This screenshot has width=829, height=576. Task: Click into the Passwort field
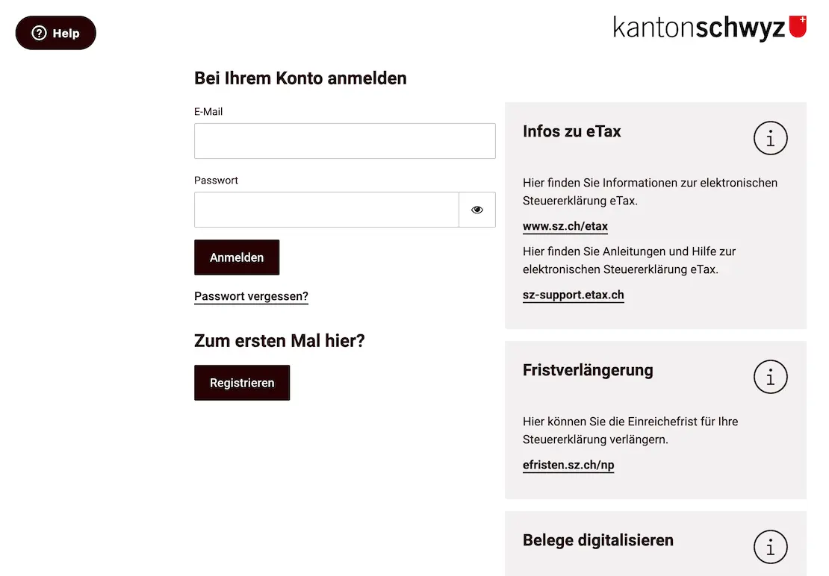pyautogui.click(x=326, y=210)
